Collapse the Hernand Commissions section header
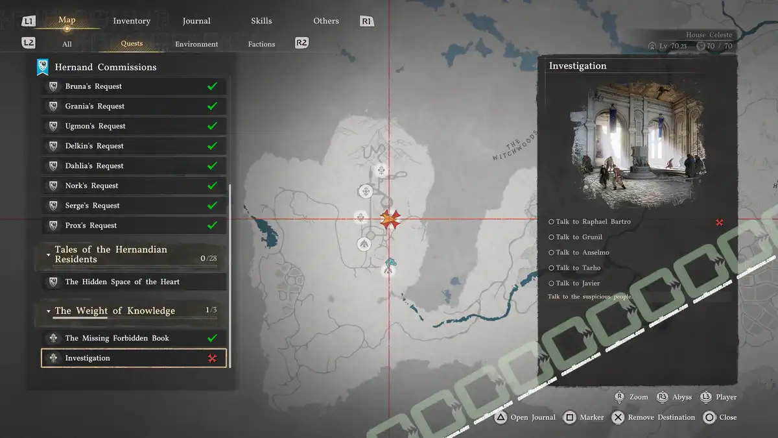778x438 pixels. click(x=105, y=67)
